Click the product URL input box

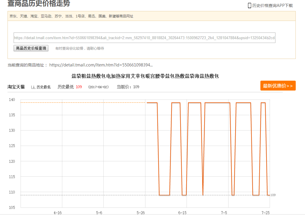(144, 38)
